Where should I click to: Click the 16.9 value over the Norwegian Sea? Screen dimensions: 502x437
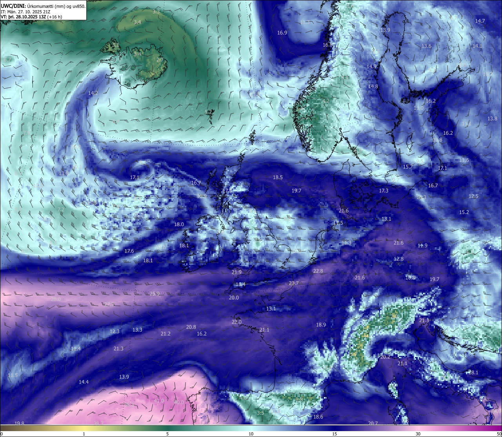pyautogui.click(x=282, y=33)
